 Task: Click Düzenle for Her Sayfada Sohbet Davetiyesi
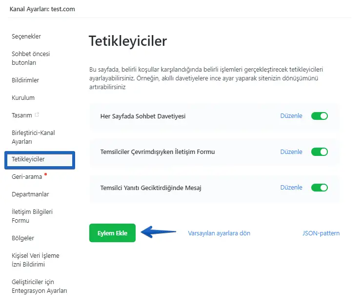coord(291,116)
